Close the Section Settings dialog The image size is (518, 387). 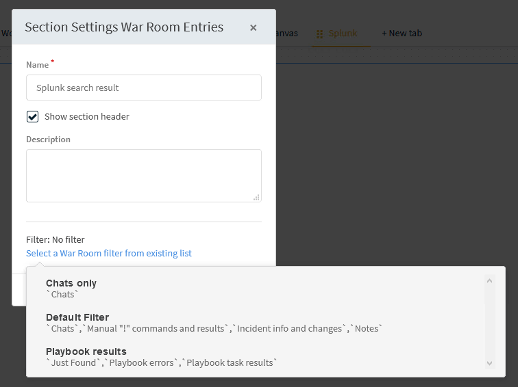click(254, 28)
